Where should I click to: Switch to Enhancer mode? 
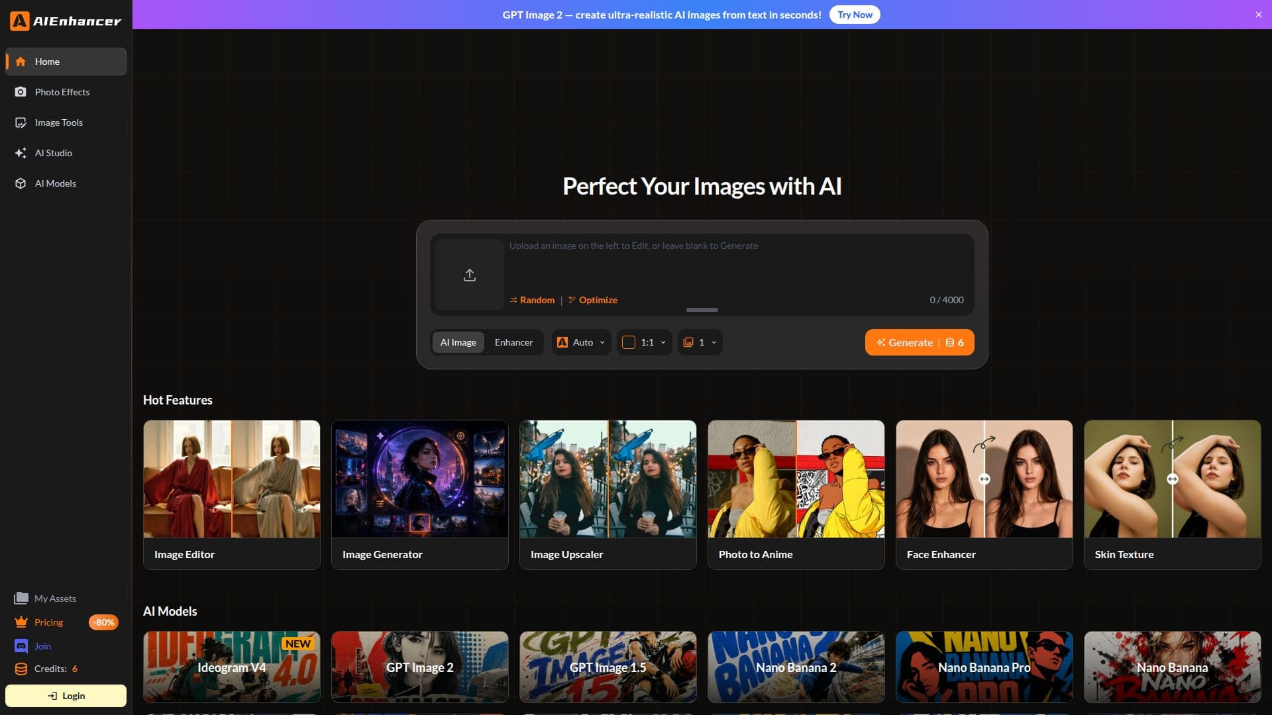click(513, 342)
